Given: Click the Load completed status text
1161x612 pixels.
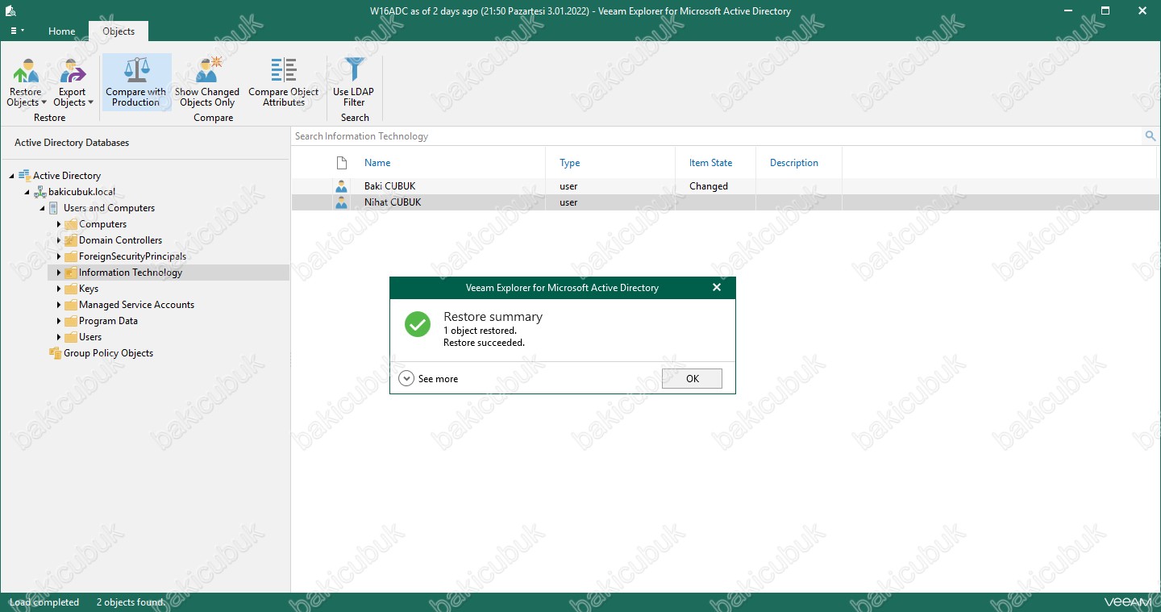Looking at the screenshot, I should pyautogui.click(x=44, y=602).
